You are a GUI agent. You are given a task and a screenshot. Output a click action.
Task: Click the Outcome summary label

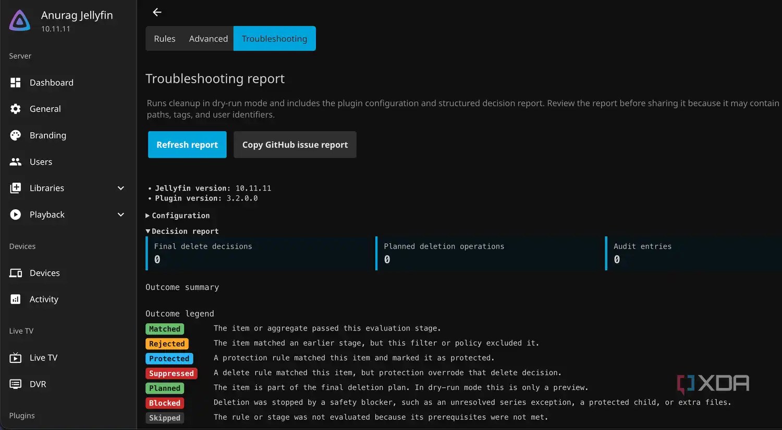[182, 287]
